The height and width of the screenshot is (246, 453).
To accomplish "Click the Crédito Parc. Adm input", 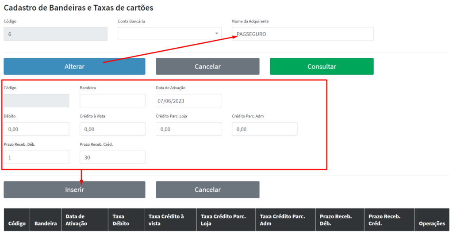I will (265, 129).
